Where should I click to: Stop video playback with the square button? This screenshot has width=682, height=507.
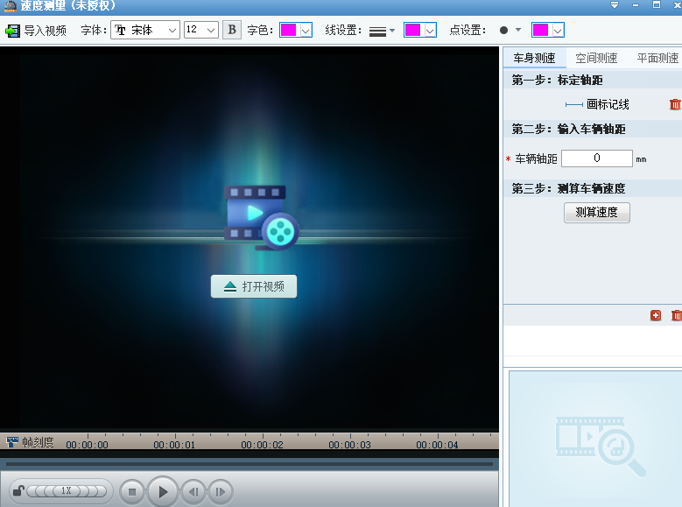coord(132,492)
